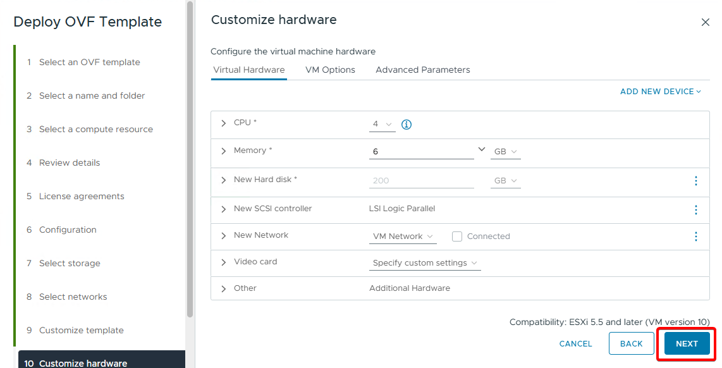Viewport: 722px width, 368px height.
Task: Expand the Other hardware row
Action: pyautogui.click(x=223, y=289)
